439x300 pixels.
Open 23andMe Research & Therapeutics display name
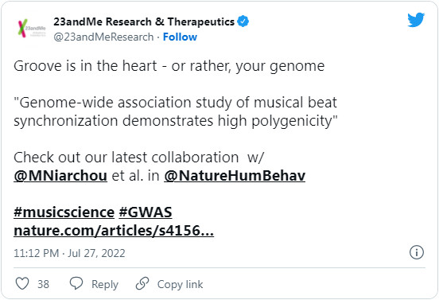point(144,21)
